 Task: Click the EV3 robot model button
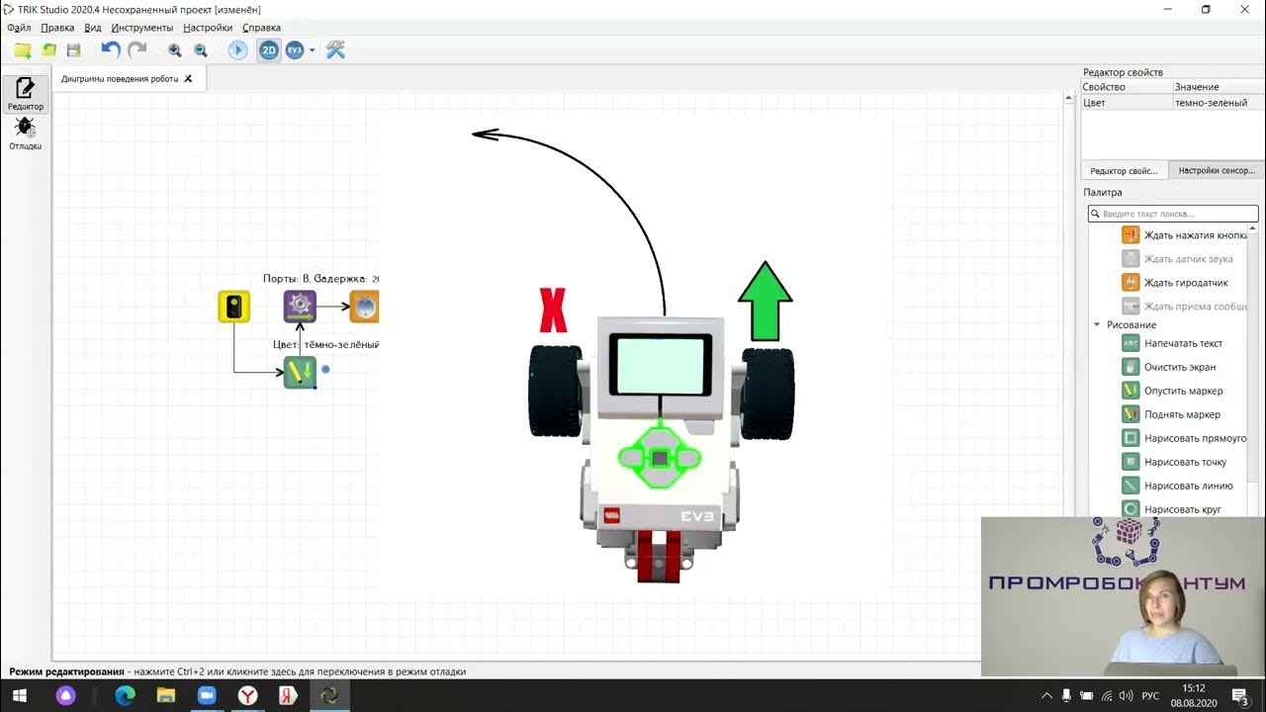point(295,49)
